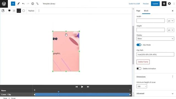176x99 pixels.
Task: Open Dimensions panel options menu
Action: (x=172, y=76)
